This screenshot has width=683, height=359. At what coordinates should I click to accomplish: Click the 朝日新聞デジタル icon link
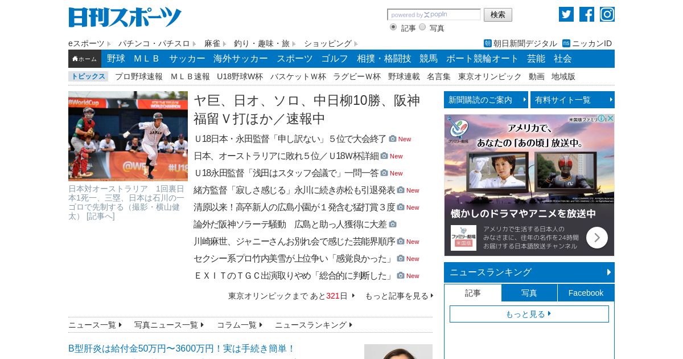(488, 43)
